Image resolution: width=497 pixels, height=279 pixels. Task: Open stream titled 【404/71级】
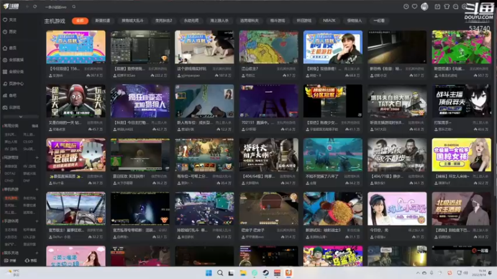[387, 176]
